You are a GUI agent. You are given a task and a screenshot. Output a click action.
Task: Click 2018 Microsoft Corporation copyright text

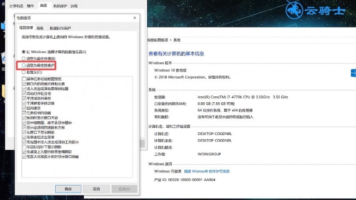pos(193,77)
